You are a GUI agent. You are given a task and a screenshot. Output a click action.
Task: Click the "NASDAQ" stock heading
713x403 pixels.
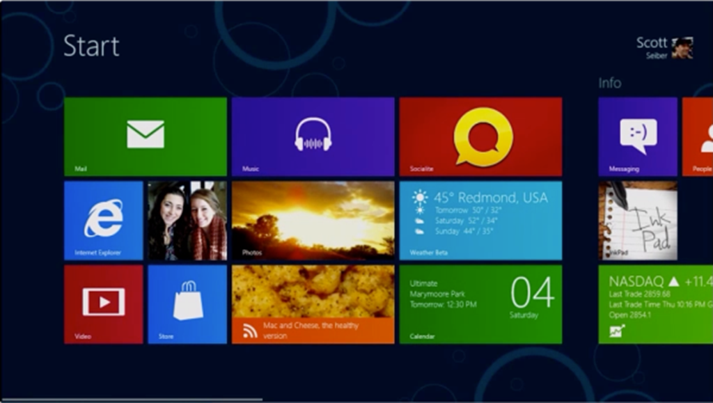636,282
